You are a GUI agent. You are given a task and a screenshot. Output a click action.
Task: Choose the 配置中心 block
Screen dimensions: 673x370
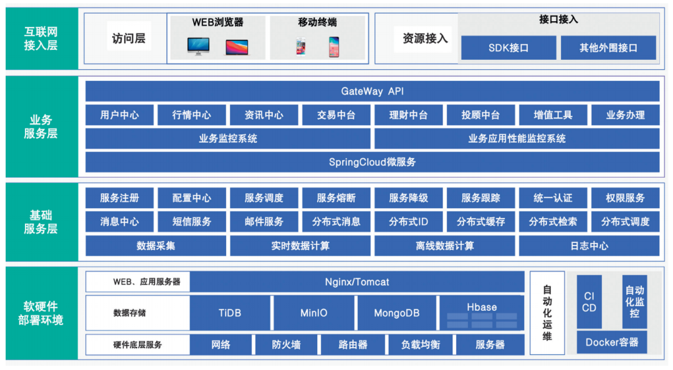tap(191, 198)
